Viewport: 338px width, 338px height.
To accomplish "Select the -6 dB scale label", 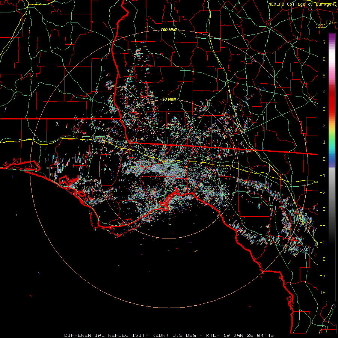I will 323,259.
